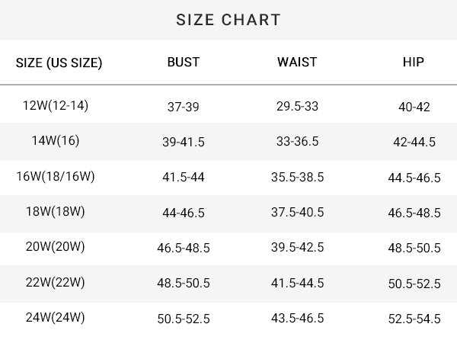457x343 pixels.
Task: Click the 46.5-48.5 hip value
Action: click(414, 213)
